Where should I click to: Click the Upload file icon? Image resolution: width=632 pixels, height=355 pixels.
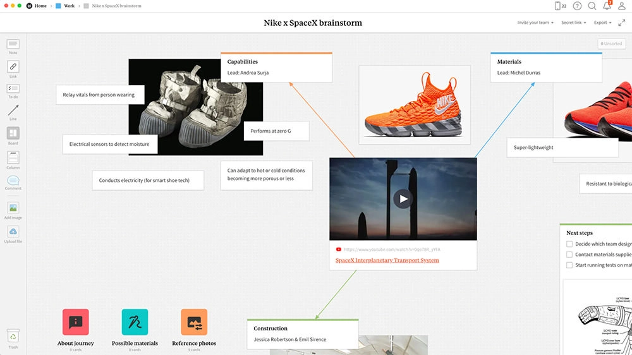(x=13, y=232)
